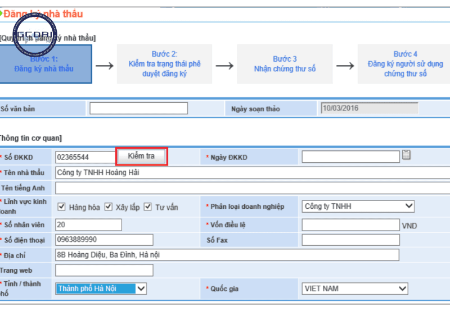The height and width of the screenshot is (316, 450).
Task: Uncheck the Xây lắp checkbox
Action: [x=109, y=207]
